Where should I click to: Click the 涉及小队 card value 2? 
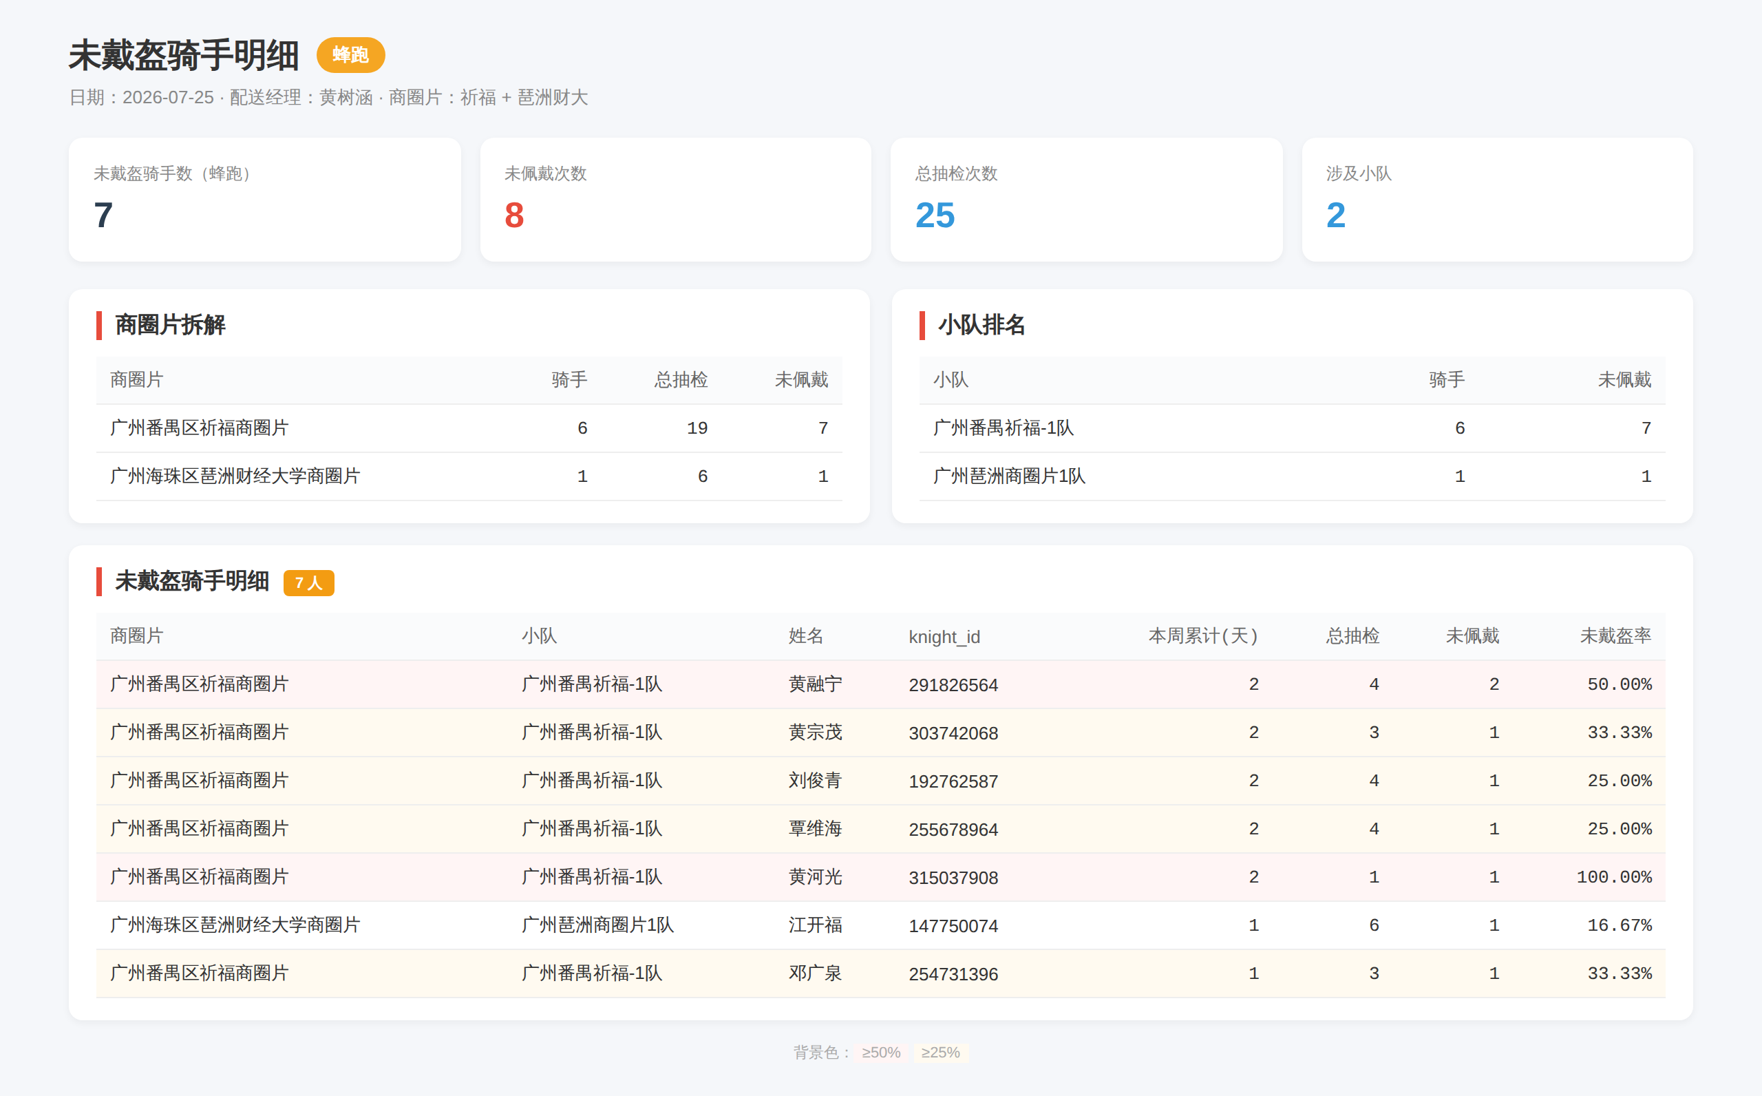pyautogui.click(x=1336, y=215)
